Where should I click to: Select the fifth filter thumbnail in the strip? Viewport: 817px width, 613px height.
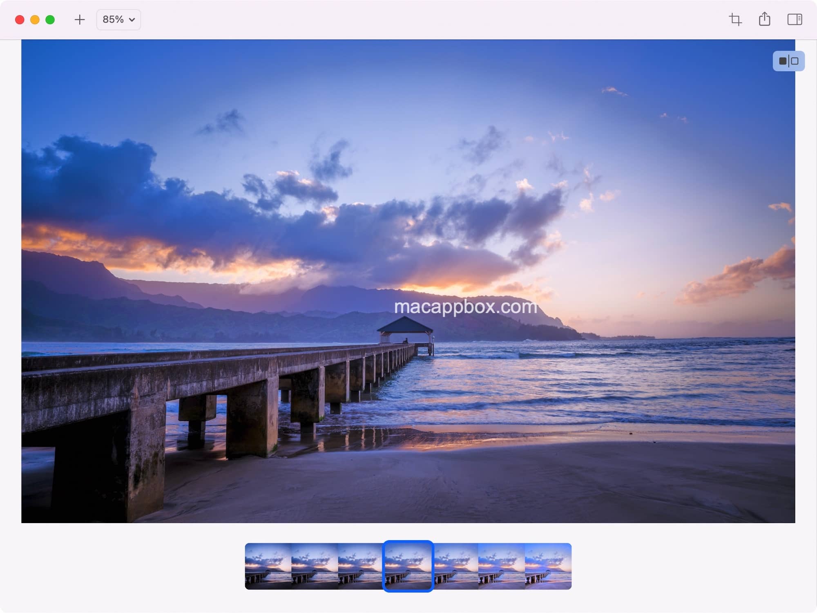coord(455,566)
